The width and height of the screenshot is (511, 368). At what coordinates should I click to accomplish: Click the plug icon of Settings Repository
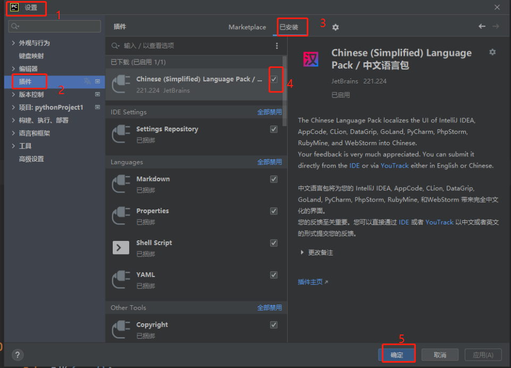(x=121, y=134)
